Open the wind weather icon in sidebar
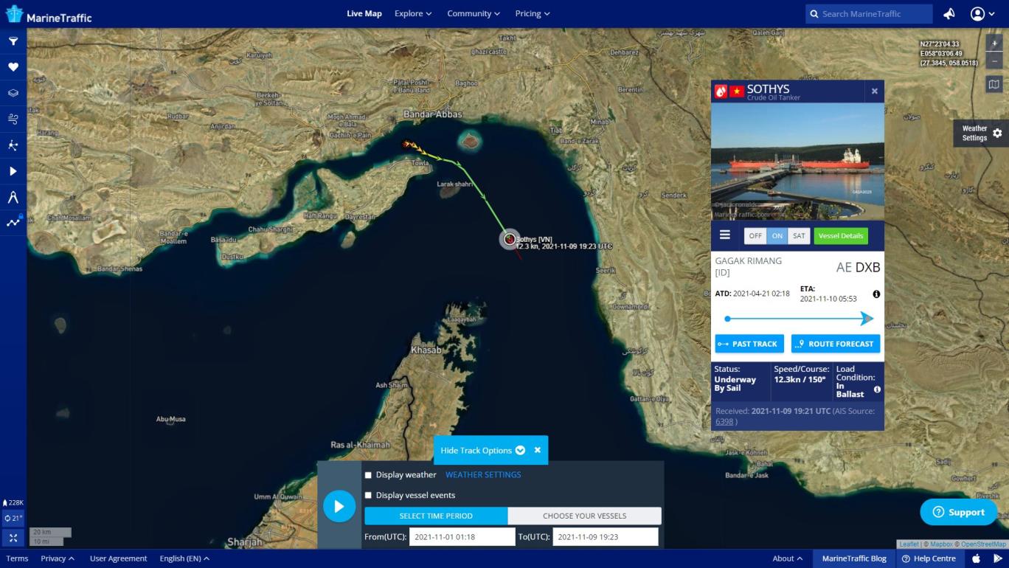Image resolution: width=1009 pixels, height=568 pixels. (13, 119)
